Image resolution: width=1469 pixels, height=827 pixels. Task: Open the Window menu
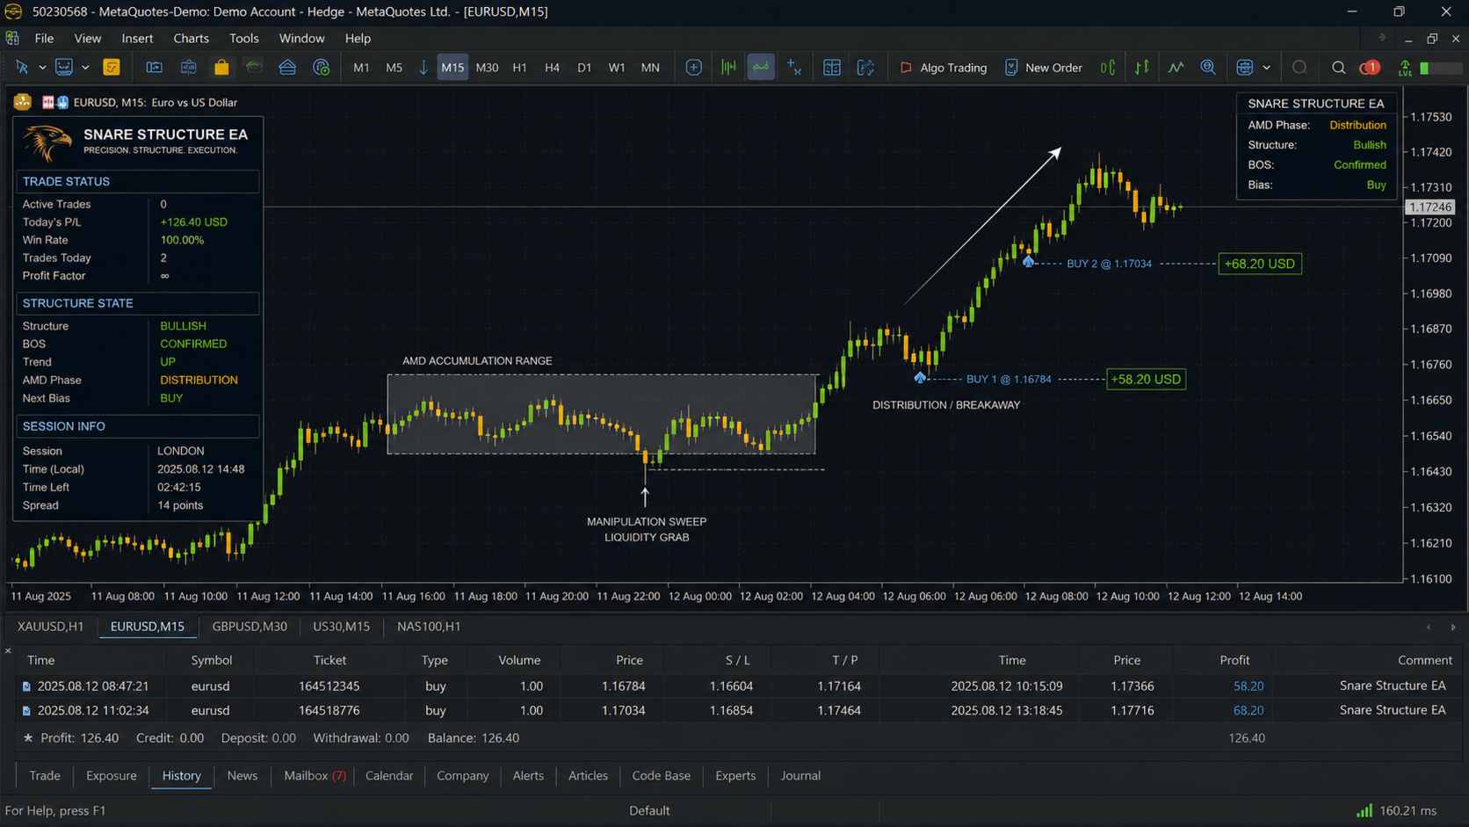pos(301,38)
